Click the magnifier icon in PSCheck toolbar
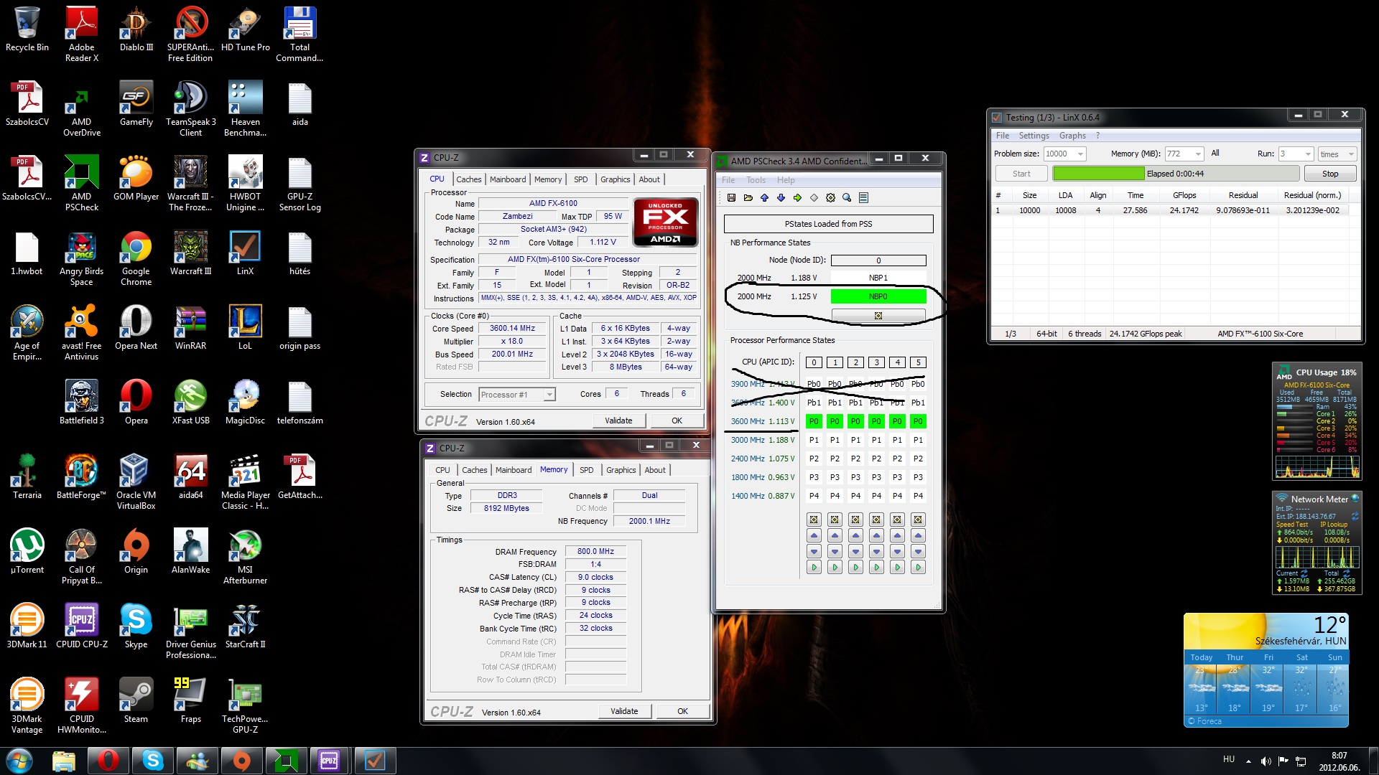The image size is (1379, 775). click(847, 197)
